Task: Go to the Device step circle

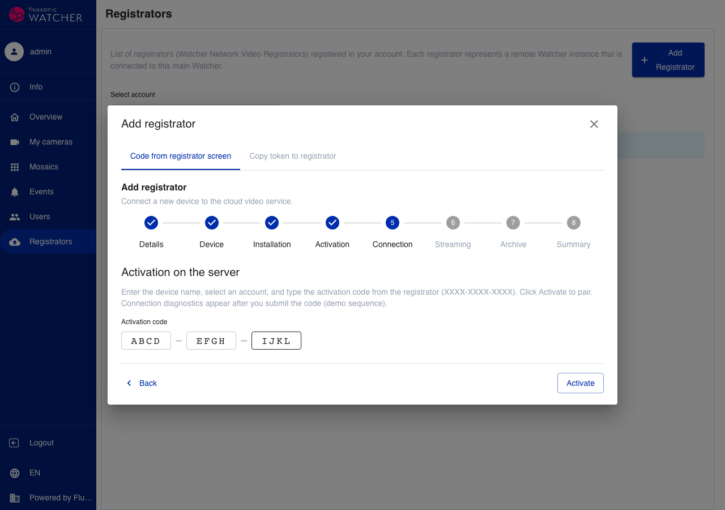Action: point(212,223)
